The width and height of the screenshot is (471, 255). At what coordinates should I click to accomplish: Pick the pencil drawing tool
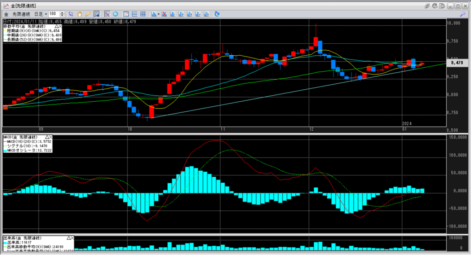pyautogui.click(x=88, y=14)
